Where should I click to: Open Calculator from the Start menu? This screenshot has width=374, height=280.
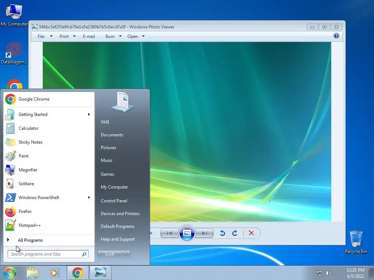click(x=49, y=128)
